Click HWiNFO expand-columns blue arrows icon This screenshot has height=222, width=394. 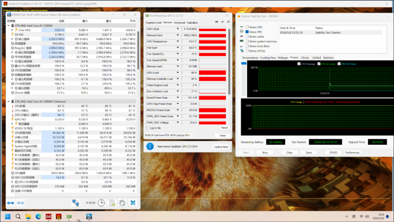point(11,203)
